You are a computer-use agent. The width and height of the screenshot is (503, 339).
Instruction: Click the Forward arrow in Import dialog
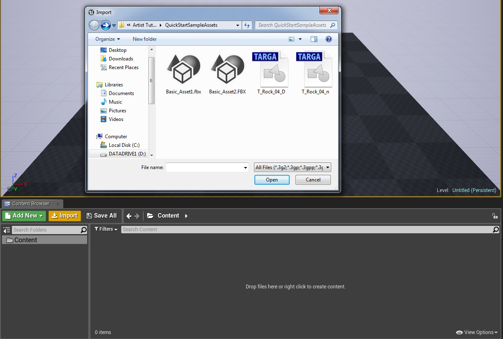pos(106,25)
